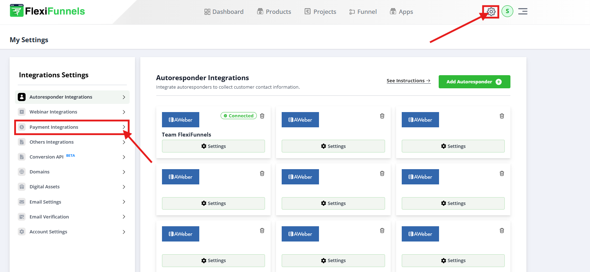Image resolution: width=590 pixels, height=272 pixels.
Task: Click the FlexiFunnels logo
Action: [x=47, y=11]
